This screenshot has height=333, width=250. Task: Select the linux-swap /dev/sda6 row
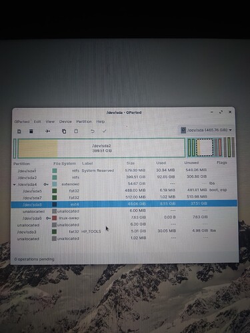[124, 218]
